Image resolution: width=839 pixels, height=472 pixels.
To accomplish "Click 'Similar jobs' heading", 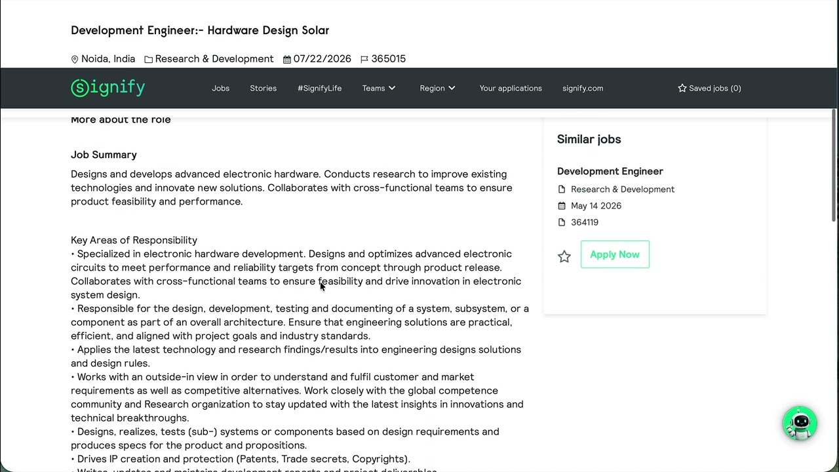I will [589, 139].
